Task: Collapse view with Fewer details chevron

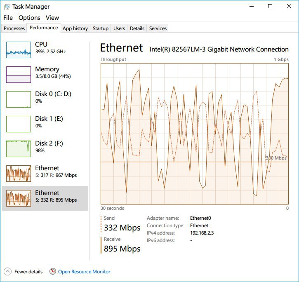Action: click(x=7, y=272)
